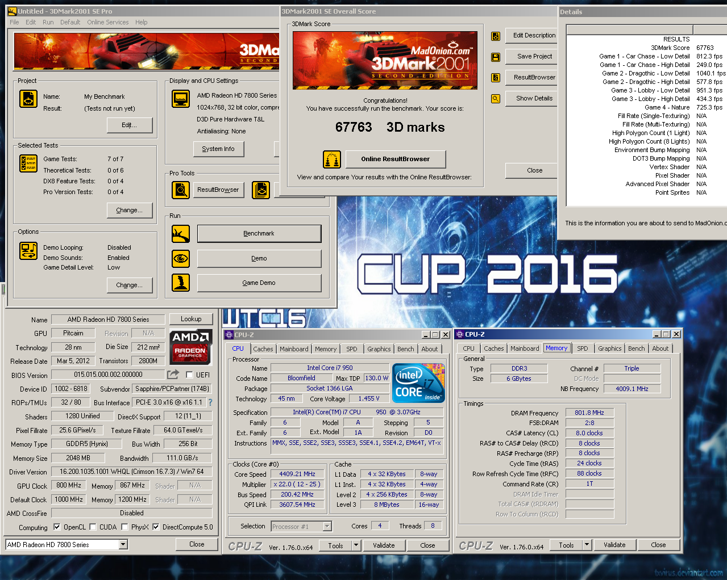Screen dimensions: 727x580
Task: Open the Online Services menu
Action: [x=108, y=22]
